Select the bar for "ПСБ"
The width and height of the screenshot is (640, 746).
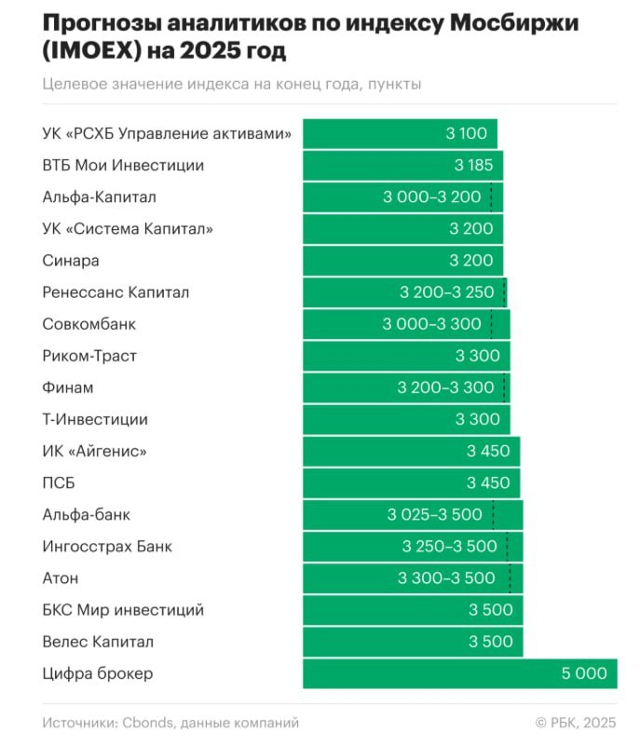coord(411,483)
